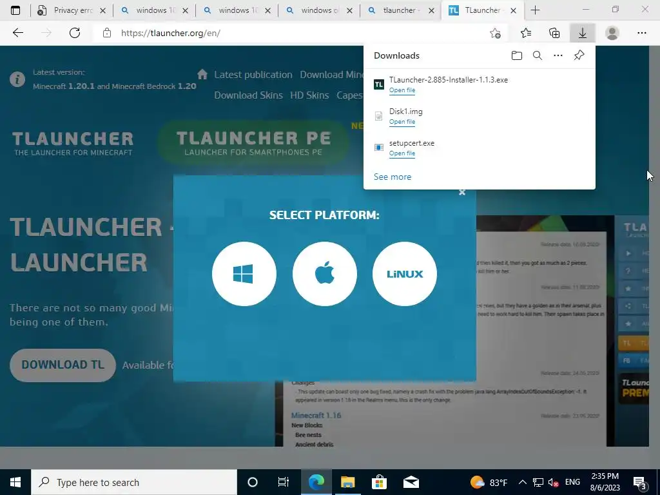Open the TLauncher PE banner
This screenshot has width=660, height=495.
[x=253, y=143]
